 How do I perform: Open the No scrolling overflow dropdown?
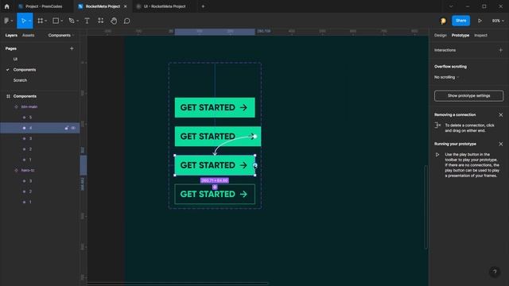pos(447,77)
